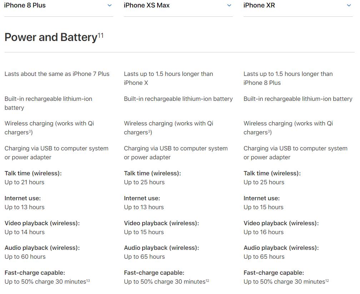Open footnote 13 after iPhone 8 Plus fast-charge text
This screenshot has width=360, height=294.
(x=88, y=280)
